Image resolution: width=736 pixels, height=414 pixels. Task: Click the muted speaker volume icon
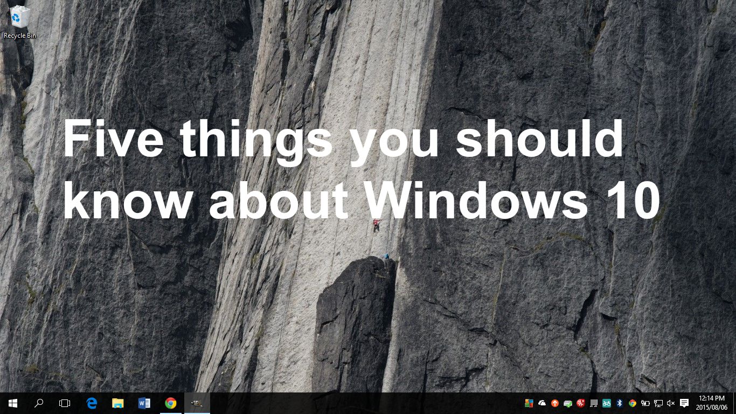click(671, 403)
